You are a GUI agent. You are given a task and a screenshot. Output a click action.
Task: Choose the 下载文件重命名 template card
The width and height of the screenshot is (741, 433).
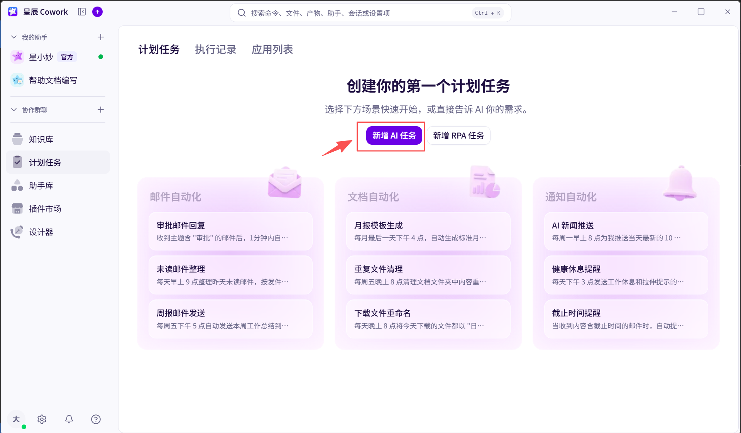[428, 319]
